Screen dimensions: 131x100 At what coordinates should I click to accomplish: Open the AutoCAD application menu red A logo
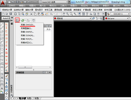click(3, 3)
